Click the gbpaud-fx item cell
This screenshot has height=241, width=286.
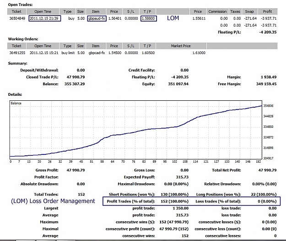97,18
